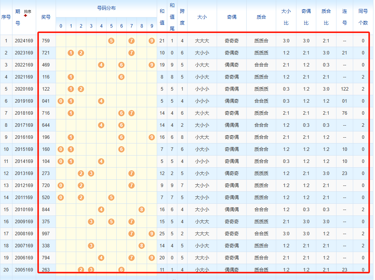Click the 奖号 column header

click(x=46, y=17)
